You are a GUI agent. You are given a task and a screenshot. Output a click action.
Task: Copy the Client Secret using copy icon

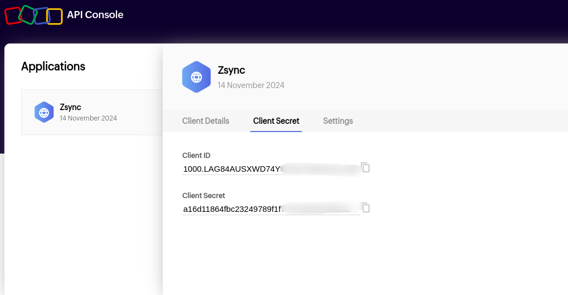365,207
